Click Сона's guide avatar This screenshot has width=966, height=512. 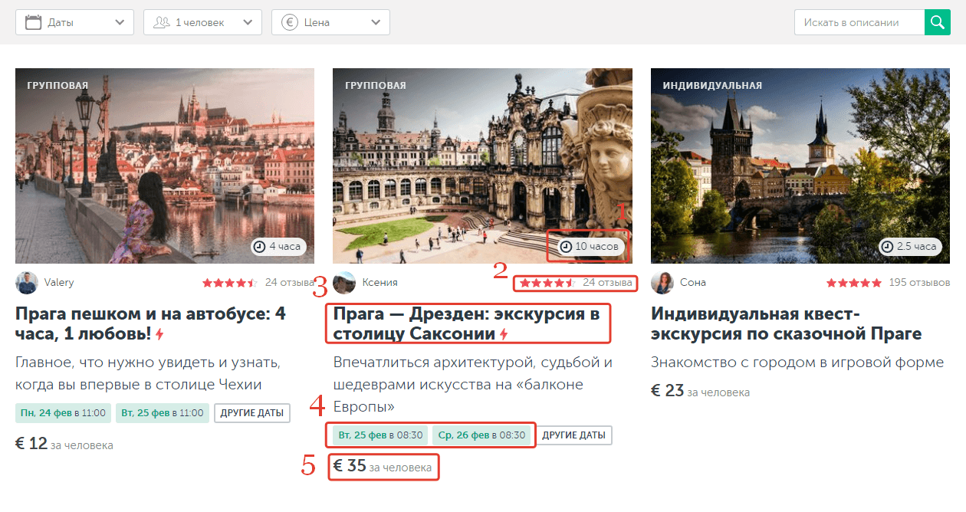(x=662, y=283)
